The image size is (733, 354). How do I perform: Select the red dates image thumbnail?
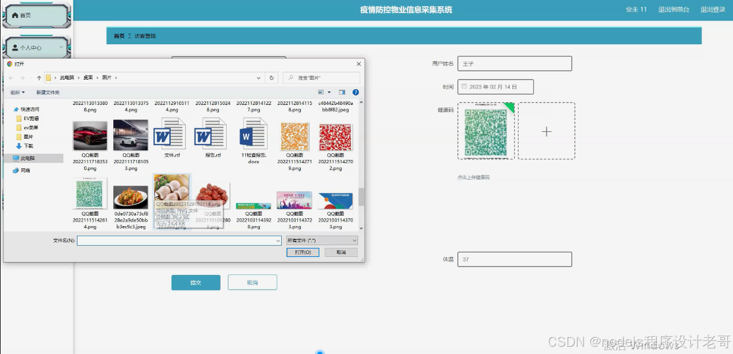click(x=213, y=196)
